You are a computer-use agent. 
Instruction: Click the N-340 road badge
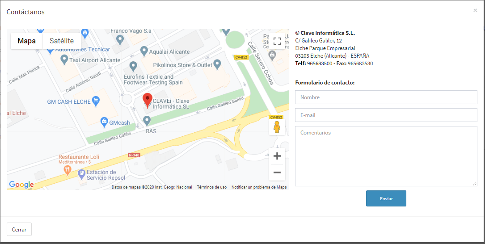[134, 155]
